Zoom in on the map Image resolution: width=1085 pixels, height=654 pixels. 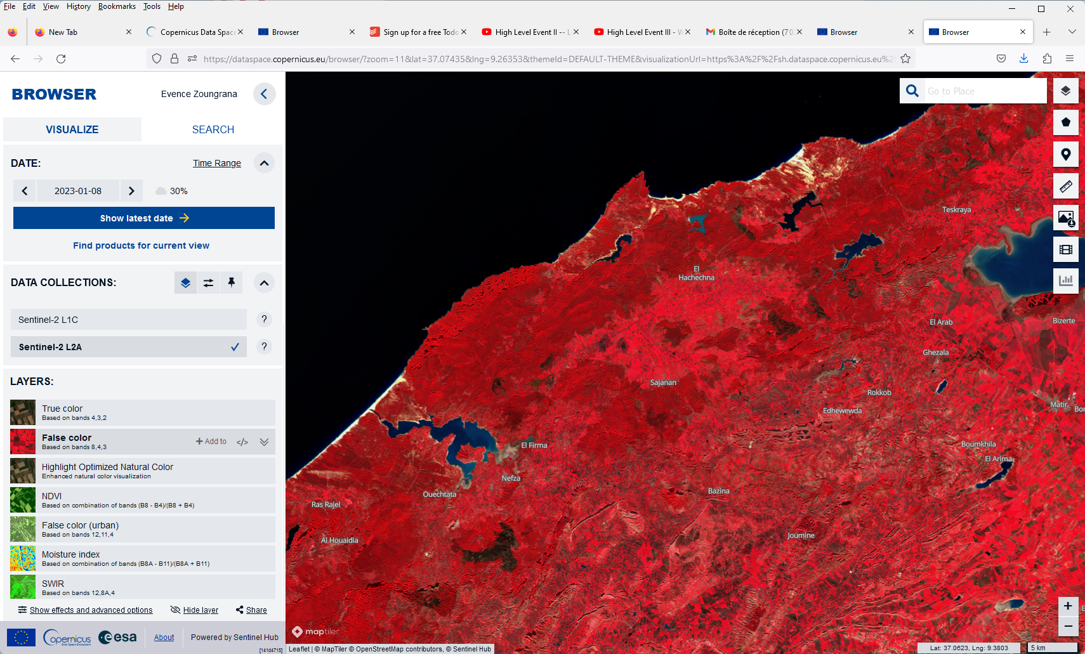coord(1068,606)
